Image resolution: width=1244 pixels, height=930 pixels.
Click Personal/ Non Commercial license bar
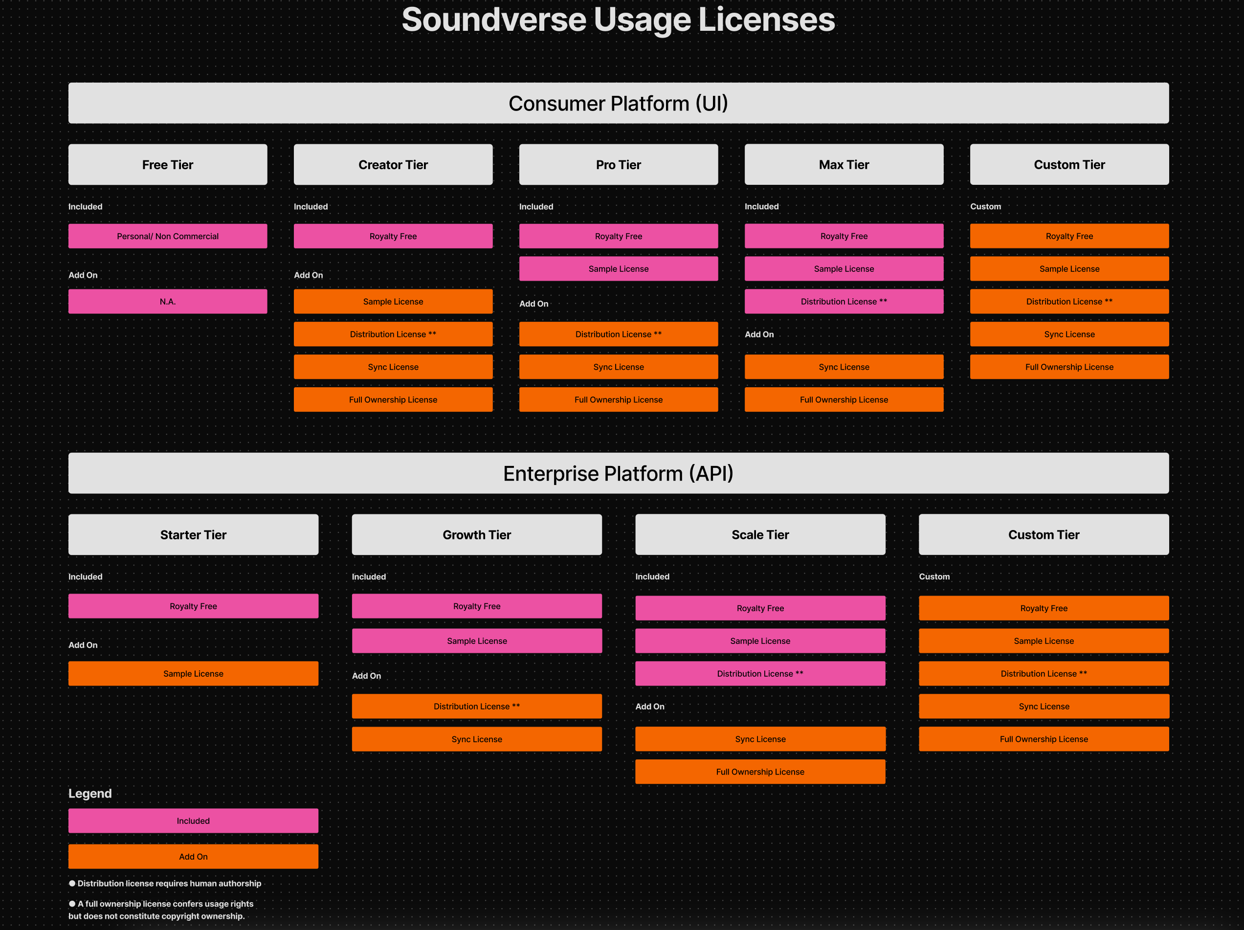[168, 236]
